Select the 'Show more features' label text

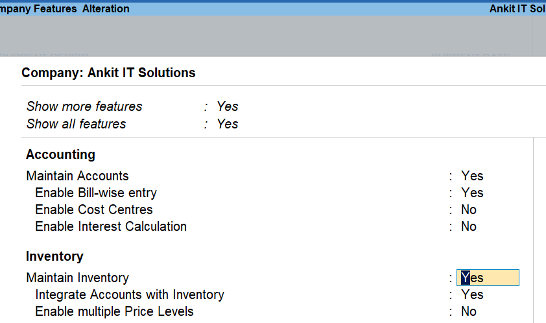tap(84, 106)
